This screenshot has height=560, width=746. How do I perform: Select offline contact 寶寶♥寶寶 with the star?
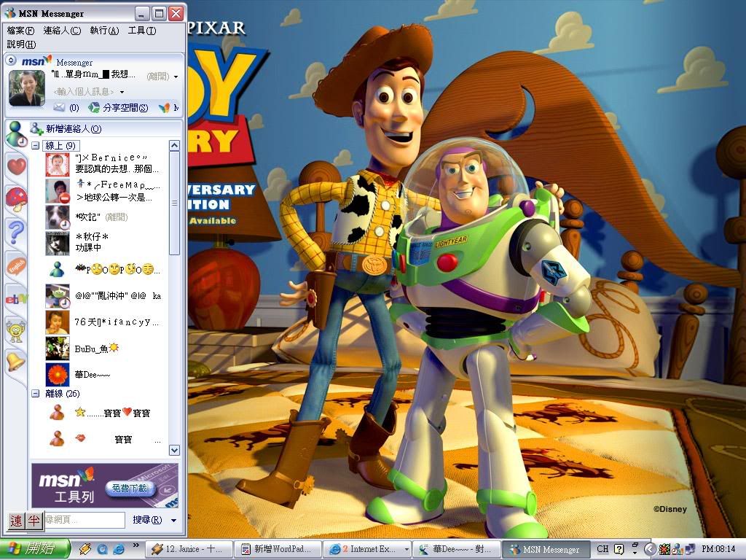pyautogui.click(x=113, y=413)
